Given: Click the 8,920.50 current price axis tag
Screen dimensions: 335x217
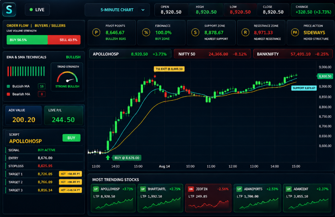Looking at the screenshot, I should [325, 76].
